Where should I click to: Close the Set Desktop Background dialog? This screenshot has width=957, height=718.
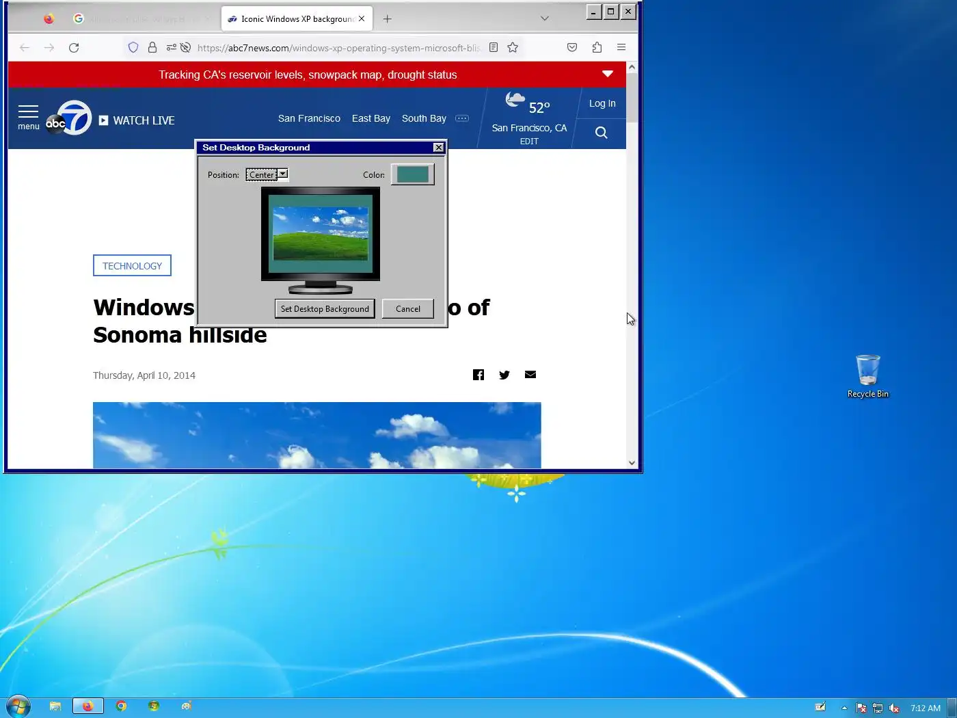click(438, 148)
